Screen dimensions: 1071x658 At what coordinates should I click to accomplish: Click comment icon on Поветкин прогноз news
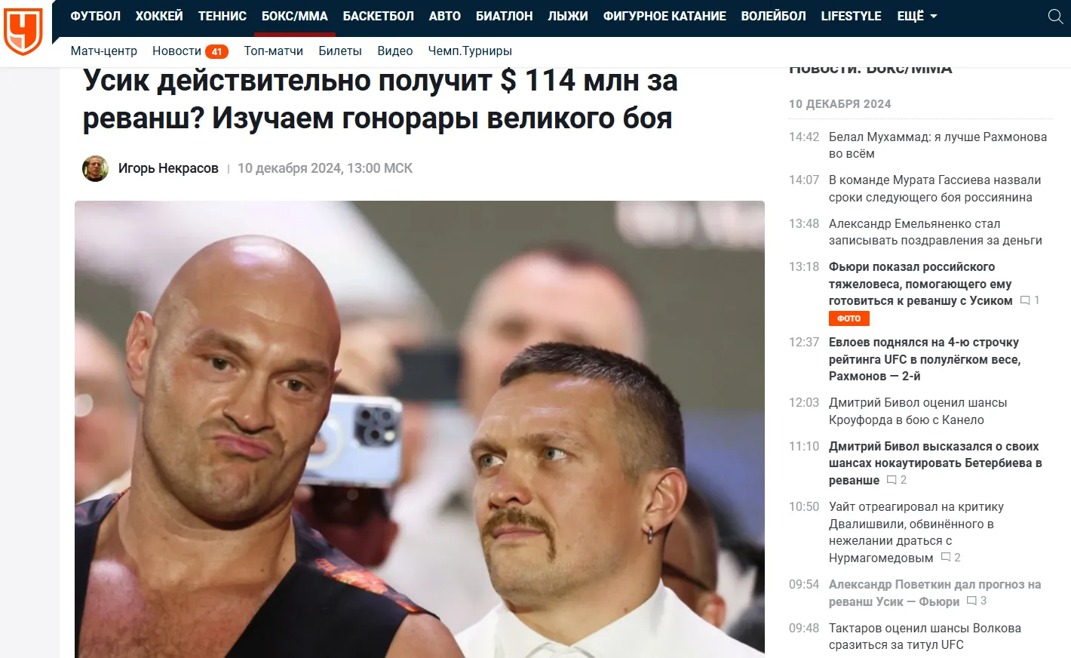pyautogui.click(x=971, y=601)
